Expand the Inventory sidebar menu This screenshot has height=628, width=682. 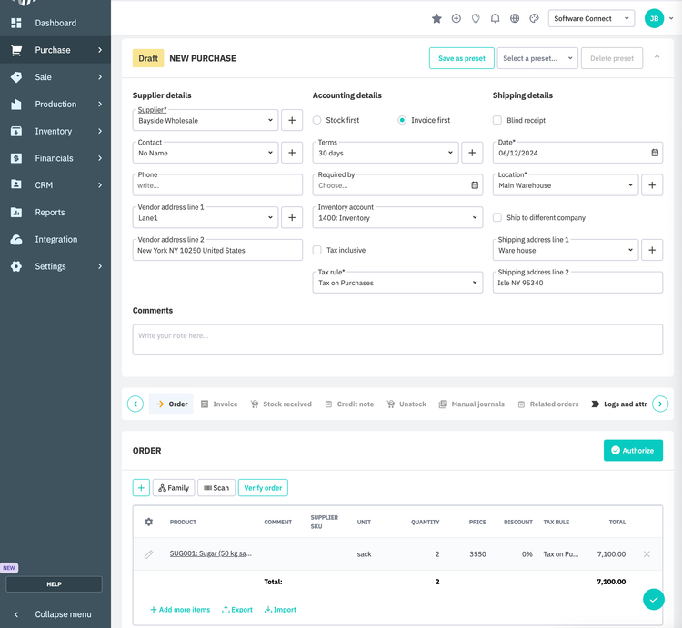[x=55, y=131]
